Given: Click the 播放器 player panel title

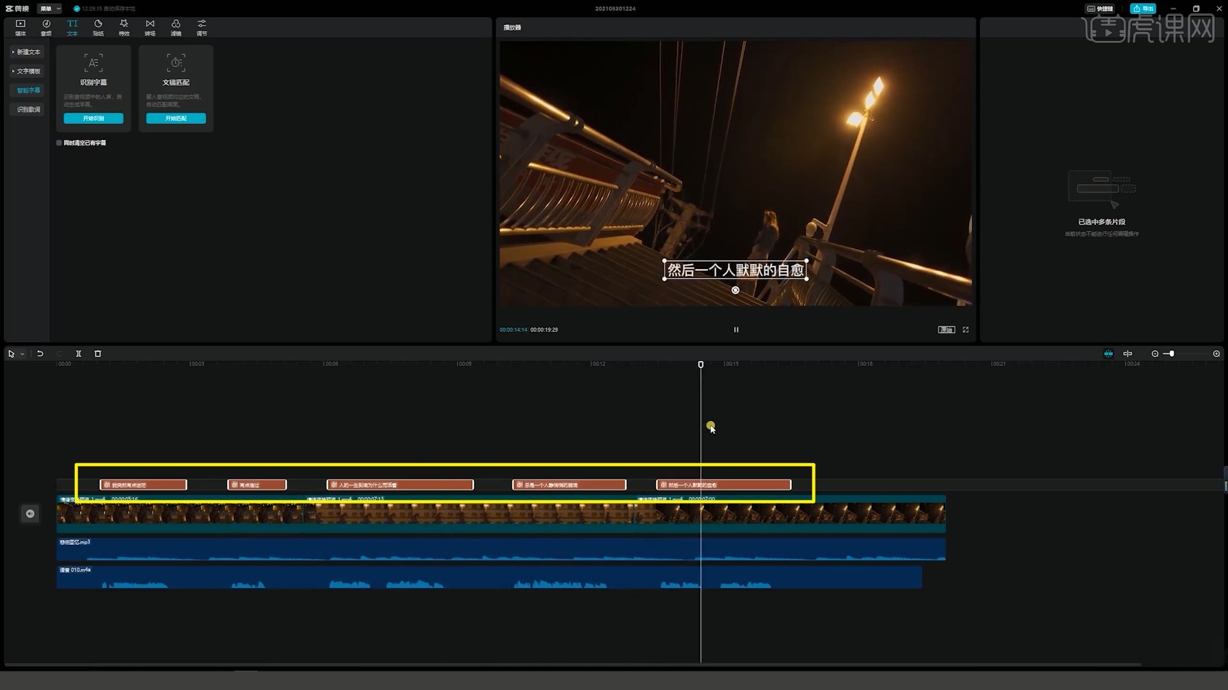Looking at the screenshot, I should tap(512, 27).
